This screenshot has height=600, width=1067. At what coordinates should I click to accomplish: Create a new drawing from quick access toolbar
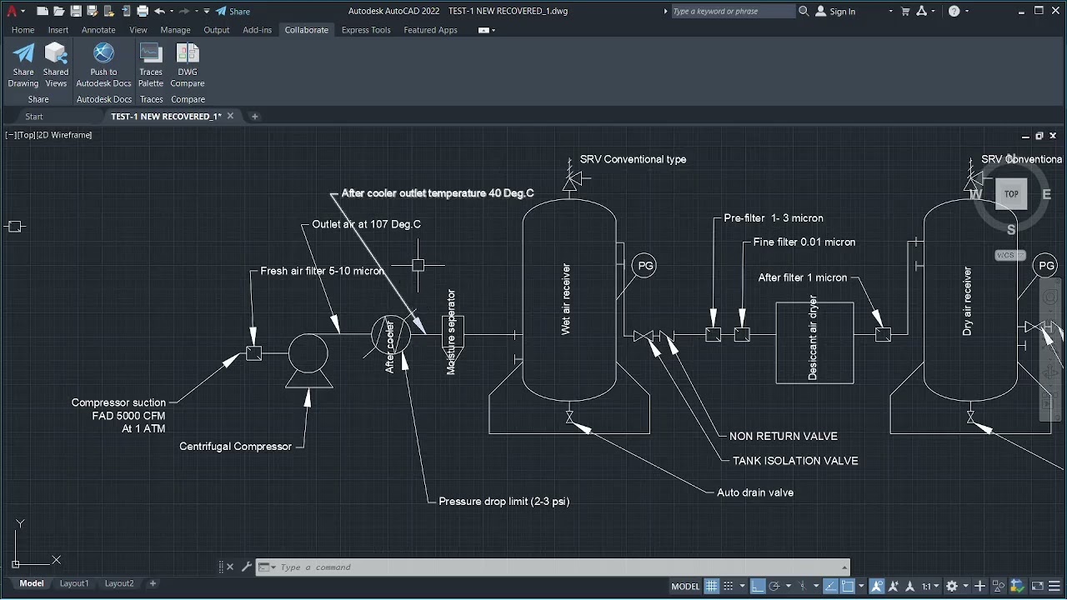pyautogui.click(x=43, y=11)
